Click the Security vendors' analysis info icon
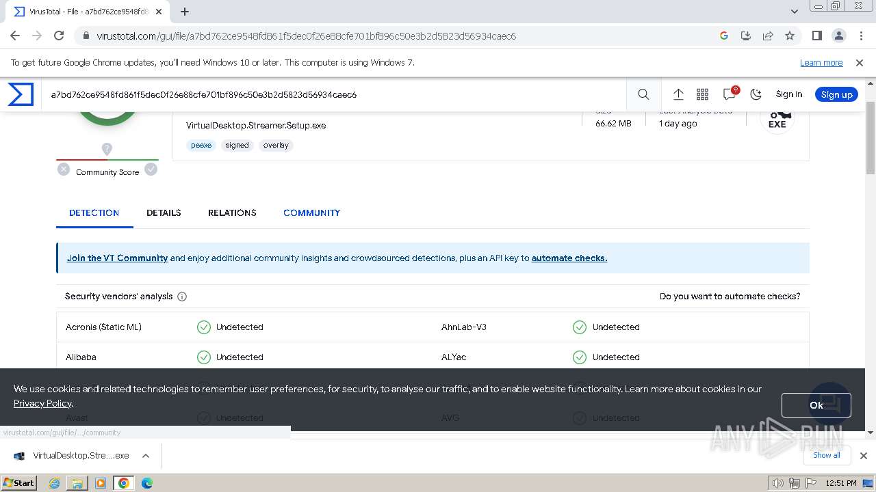876x492 pixels. [x=182, y=297]
